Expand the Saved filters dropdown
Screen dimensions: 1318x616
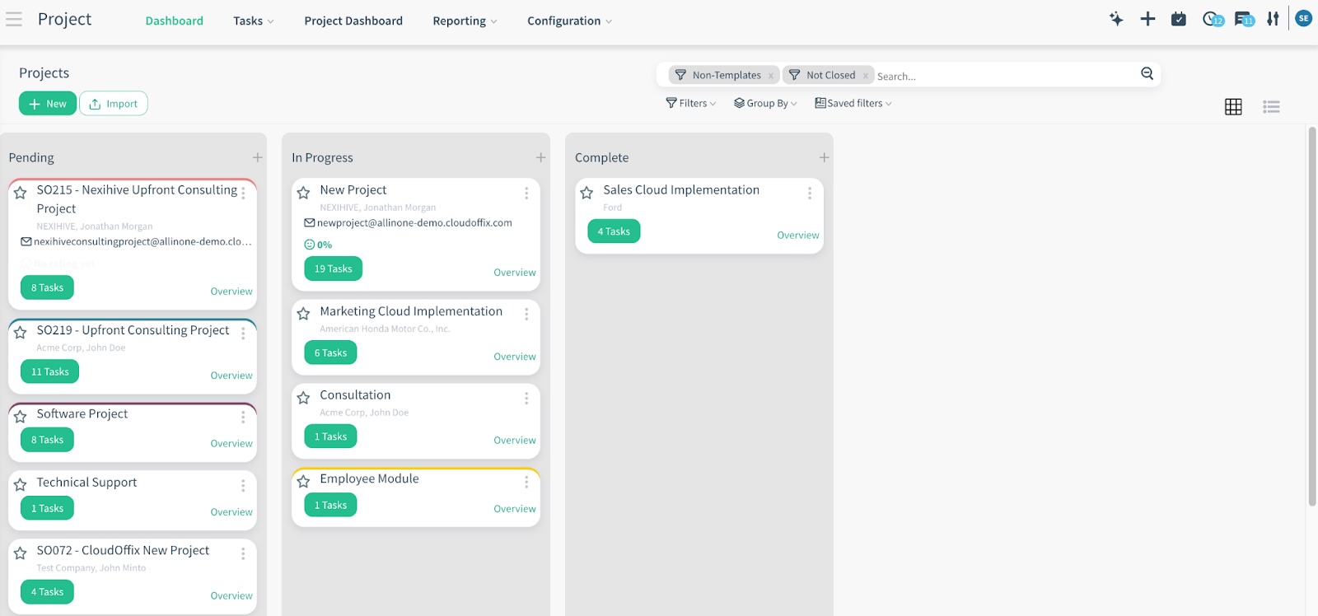853,103
